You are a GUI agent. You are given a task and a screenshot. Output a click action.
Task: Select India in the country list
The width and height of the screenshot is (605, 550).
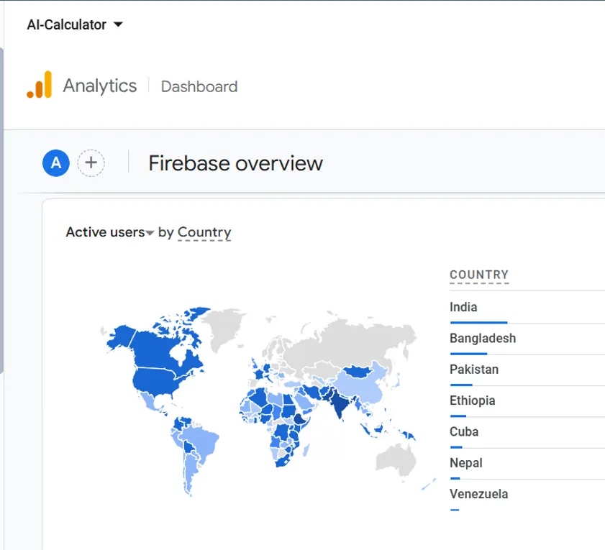click(x=462, y=306)
